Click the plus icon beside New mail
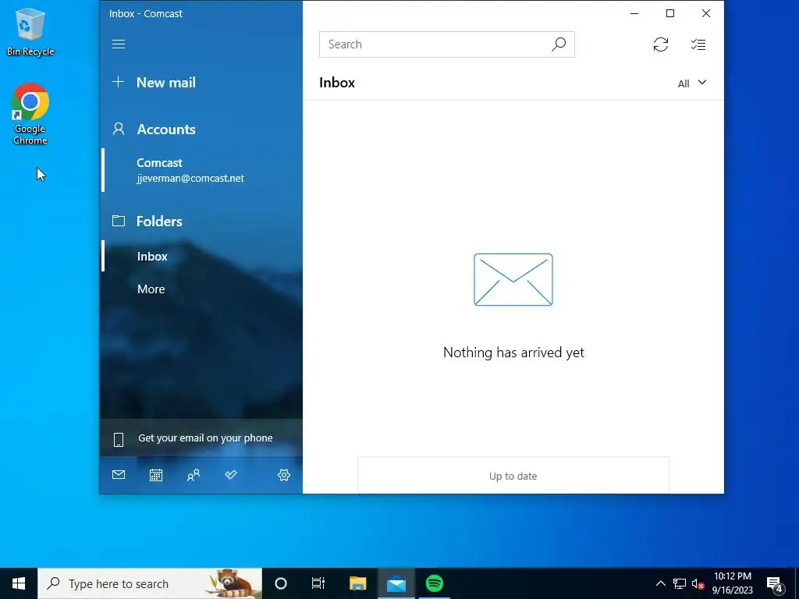 click(x=119, y=81)
